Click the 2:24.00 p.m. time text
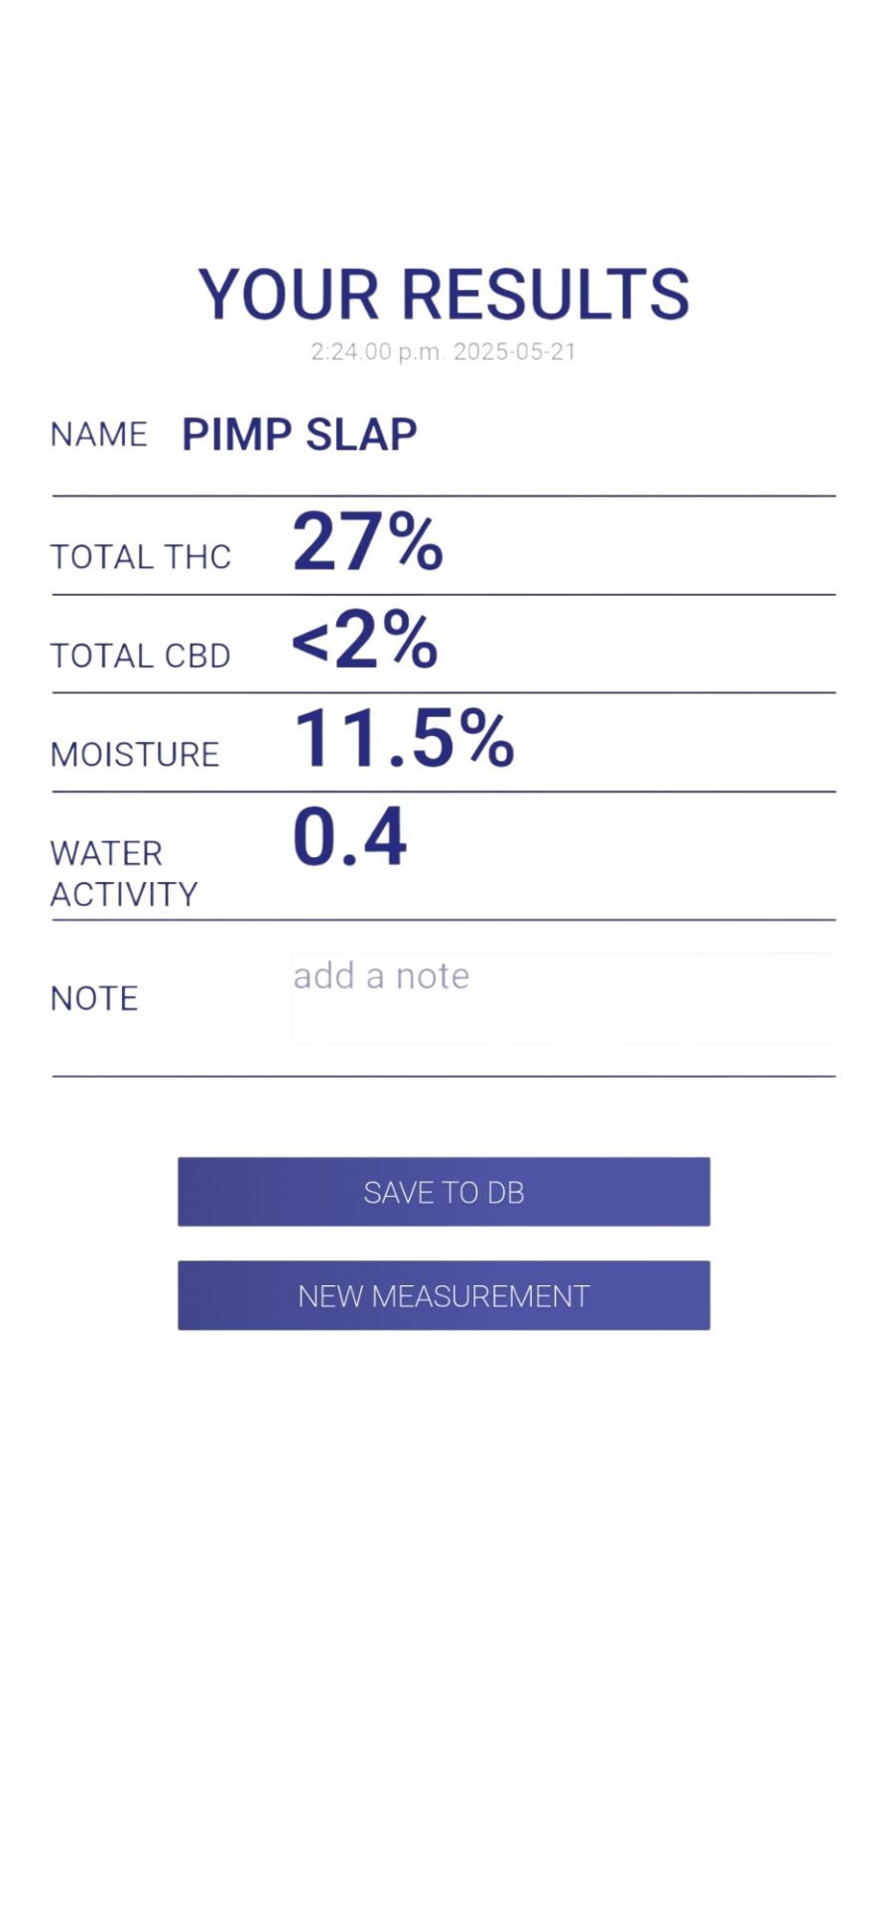Screen dimensions: 888x1907 coord(376,352)
